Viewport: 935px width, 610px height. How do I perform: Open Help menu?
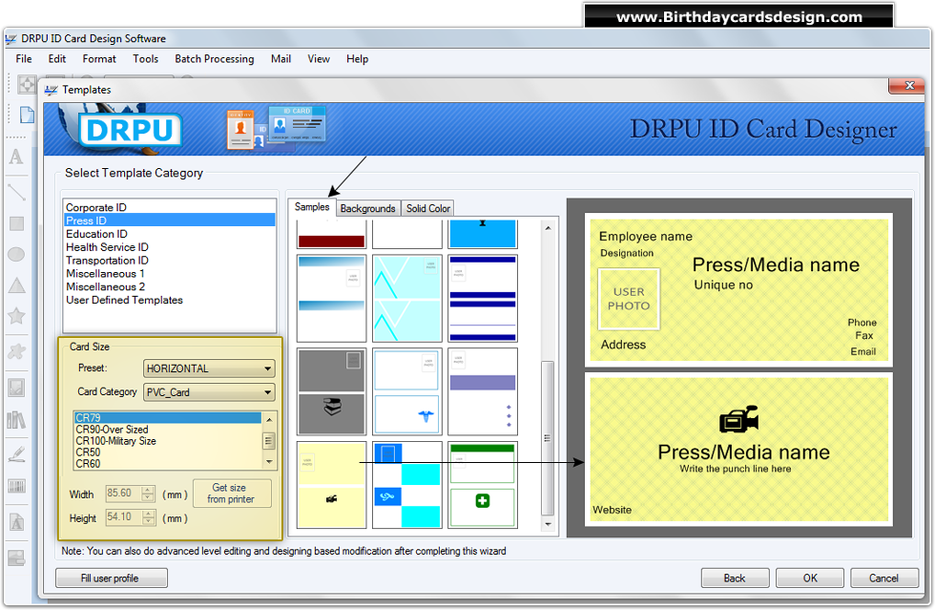tap(357, 58)
